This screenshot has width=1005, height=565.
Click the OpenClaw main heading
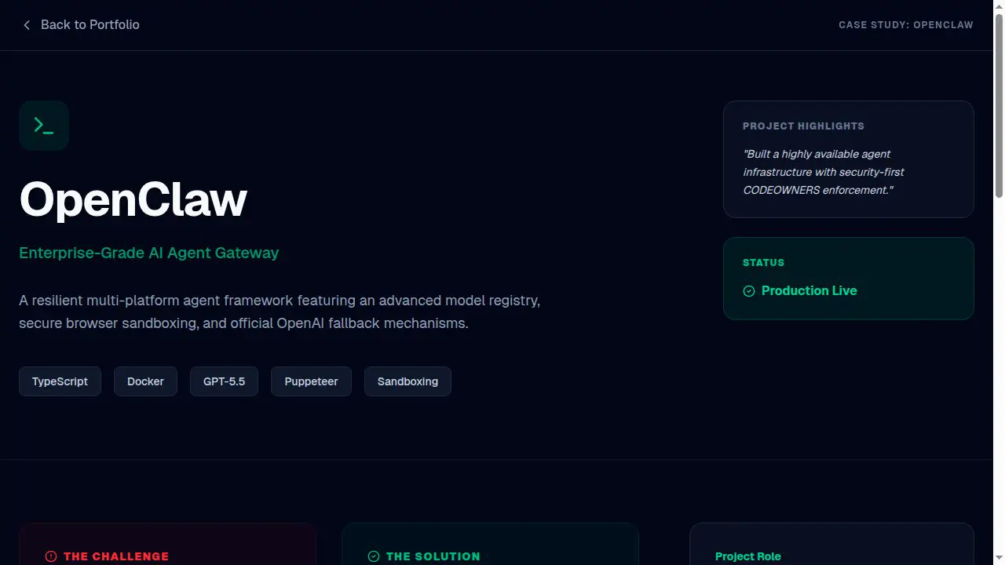point(133,199)
